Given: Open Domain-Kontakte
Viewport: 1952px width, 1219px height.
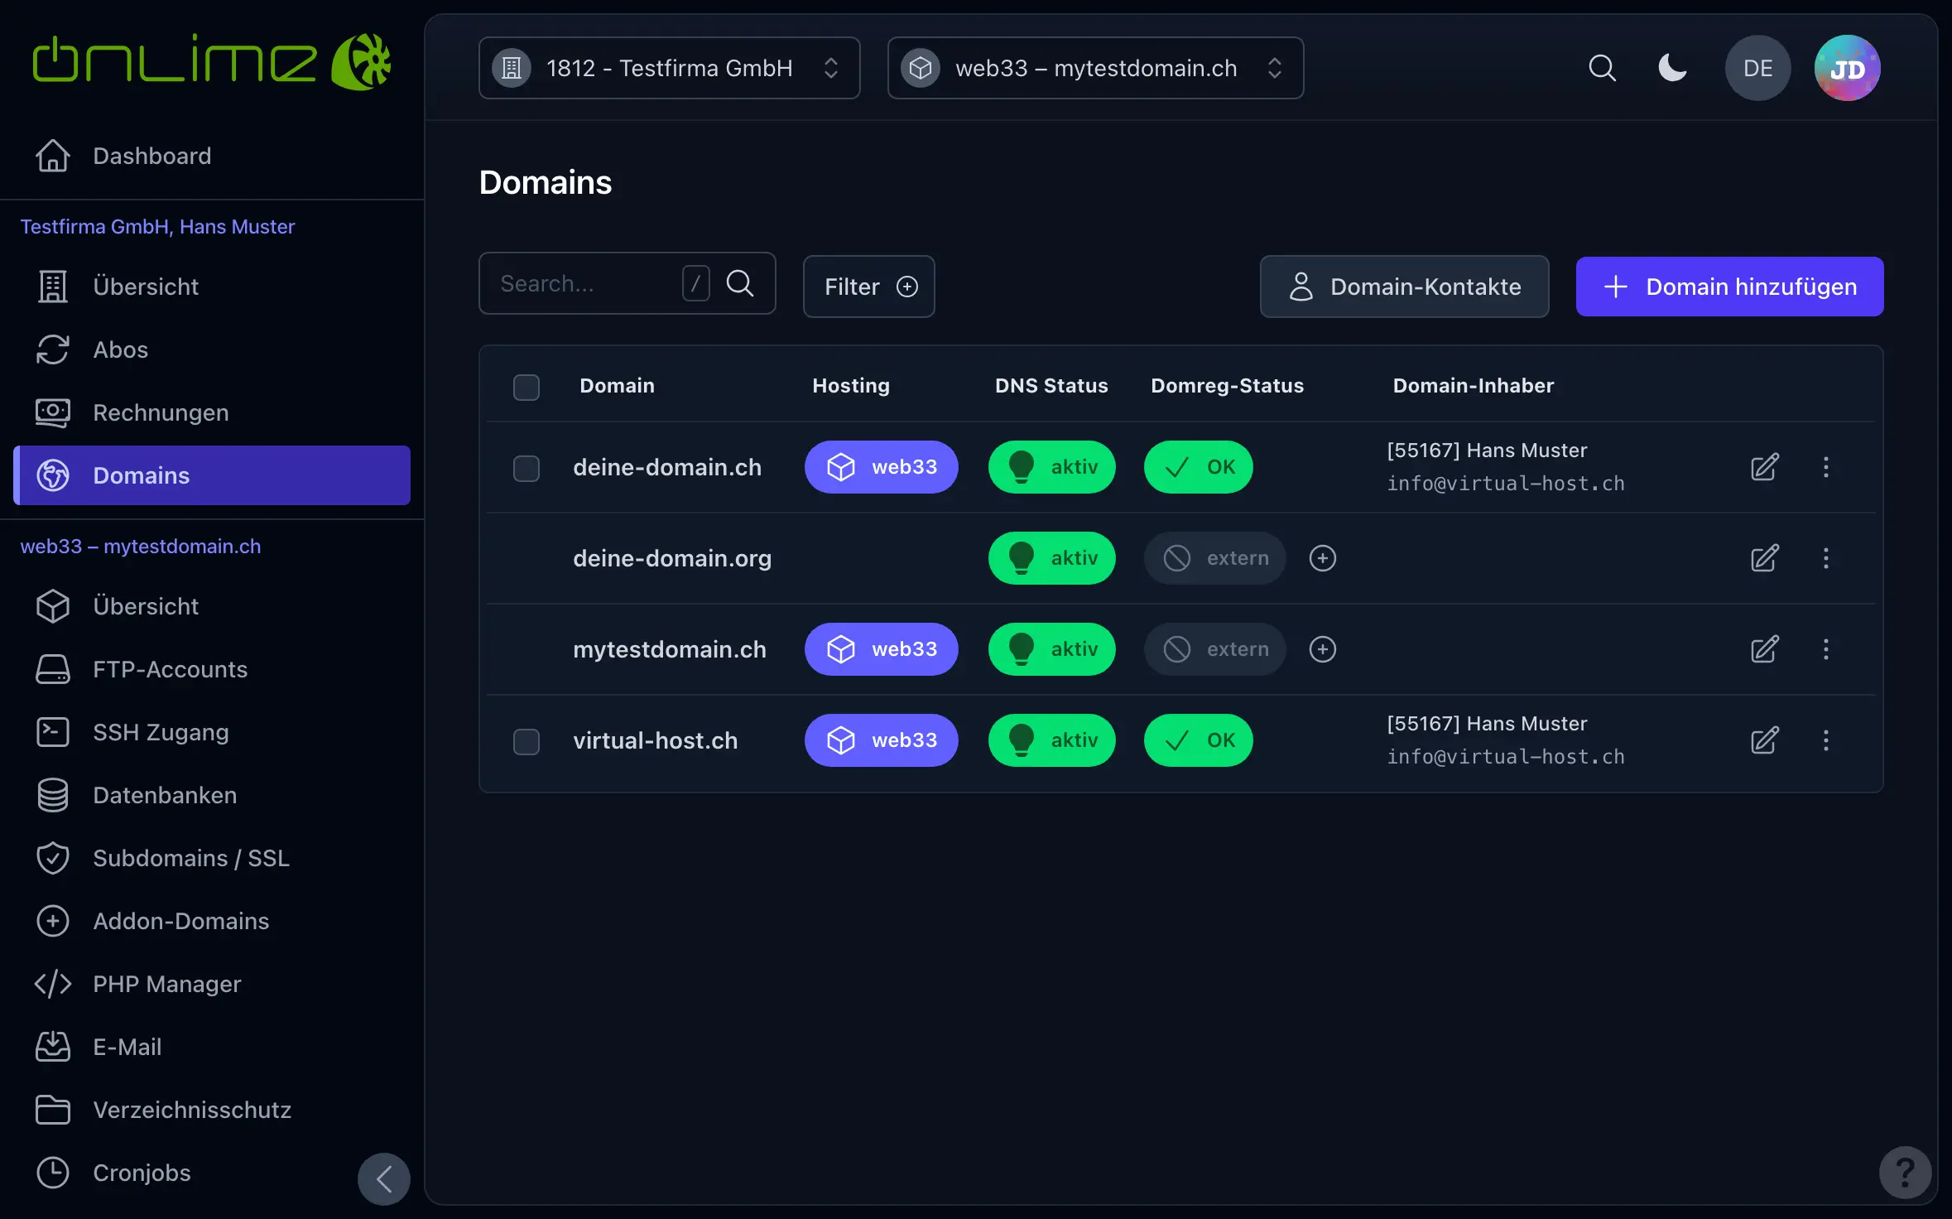Looking at the screenshot, I should [1404, 287].
